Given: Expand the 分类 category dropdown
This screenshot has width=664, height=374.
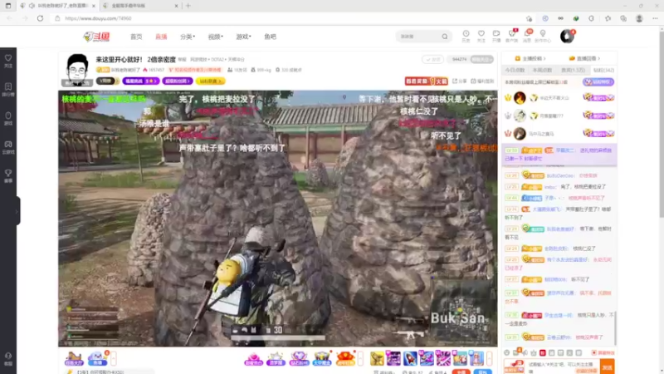Looking at the screenshot, I should tap(188, 37).
